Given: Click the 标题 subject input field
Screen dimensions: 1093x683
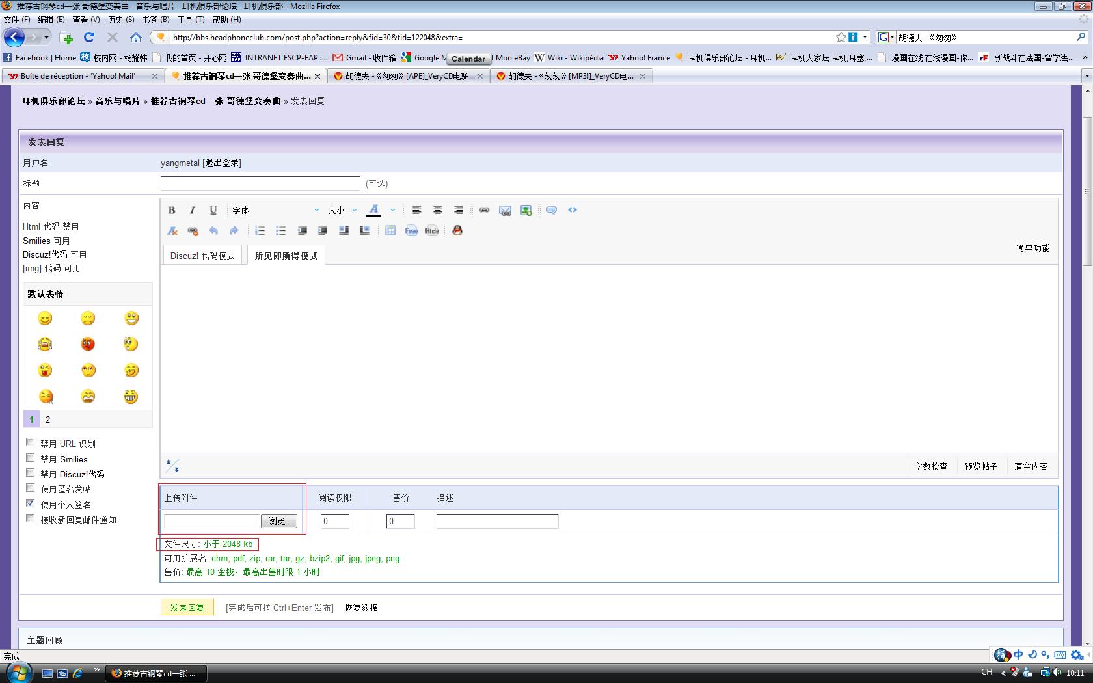Looking at the screenshot, I should [260, 183].
